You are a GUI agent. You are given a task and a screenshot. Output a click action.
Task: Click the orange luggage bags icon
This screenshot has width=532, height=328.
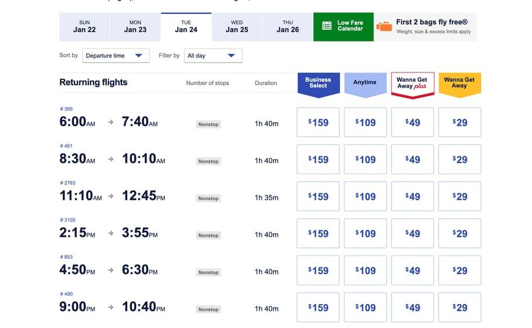(x=384, y=26)
